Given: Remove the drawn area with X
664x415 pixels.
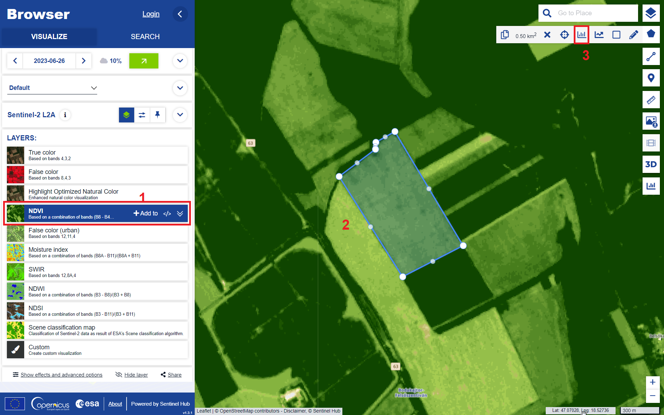Looking at the screenshot, I should click(x=547, y=35).
